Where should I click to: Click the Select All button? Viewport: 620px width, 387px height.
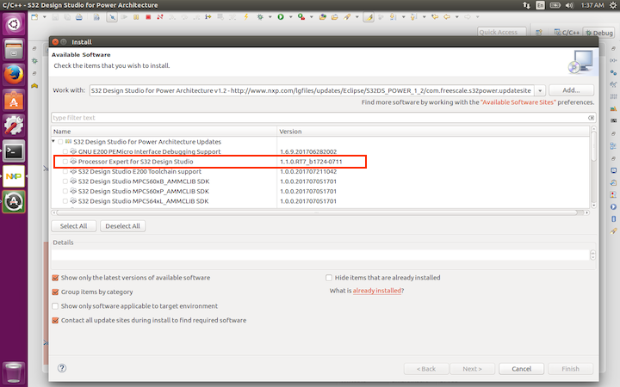click(73, 226)
